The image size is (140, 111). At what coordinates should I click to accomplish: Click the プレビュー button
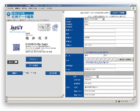pyautogui.click(x=34, y=59)
